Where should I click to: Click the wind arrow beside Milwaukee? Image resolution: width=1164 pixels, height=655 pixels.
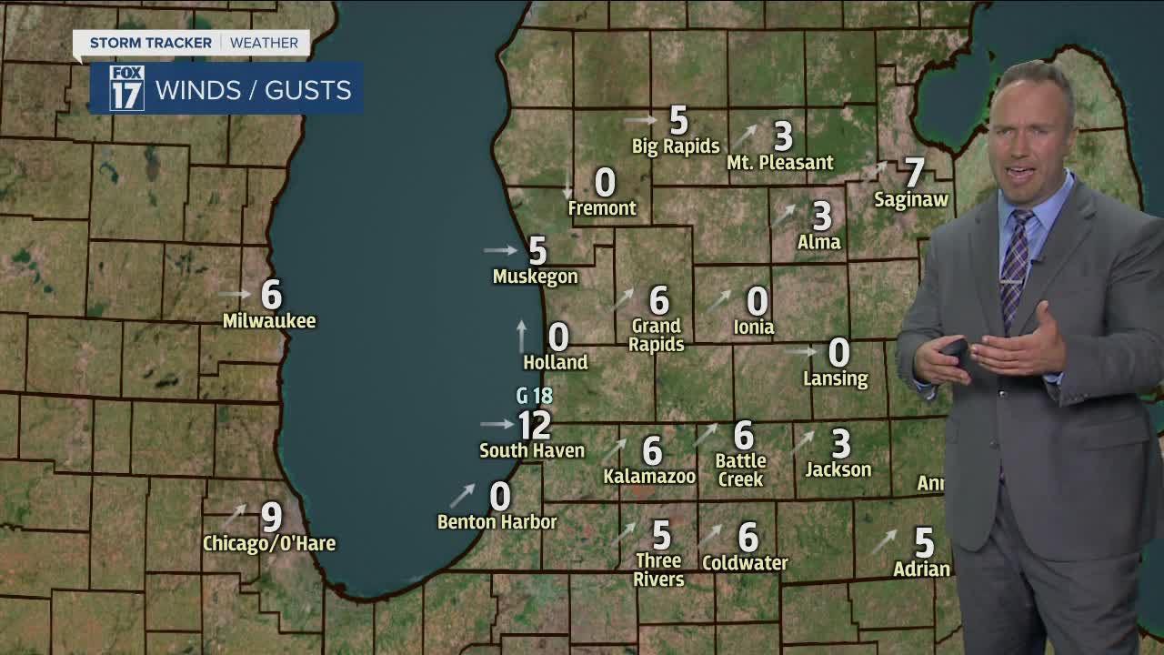coord(236,294)
